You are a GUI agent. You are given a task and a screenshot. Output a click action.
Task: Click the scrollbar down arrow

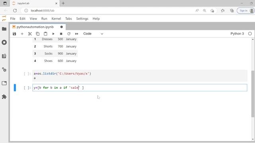(253, 139)
